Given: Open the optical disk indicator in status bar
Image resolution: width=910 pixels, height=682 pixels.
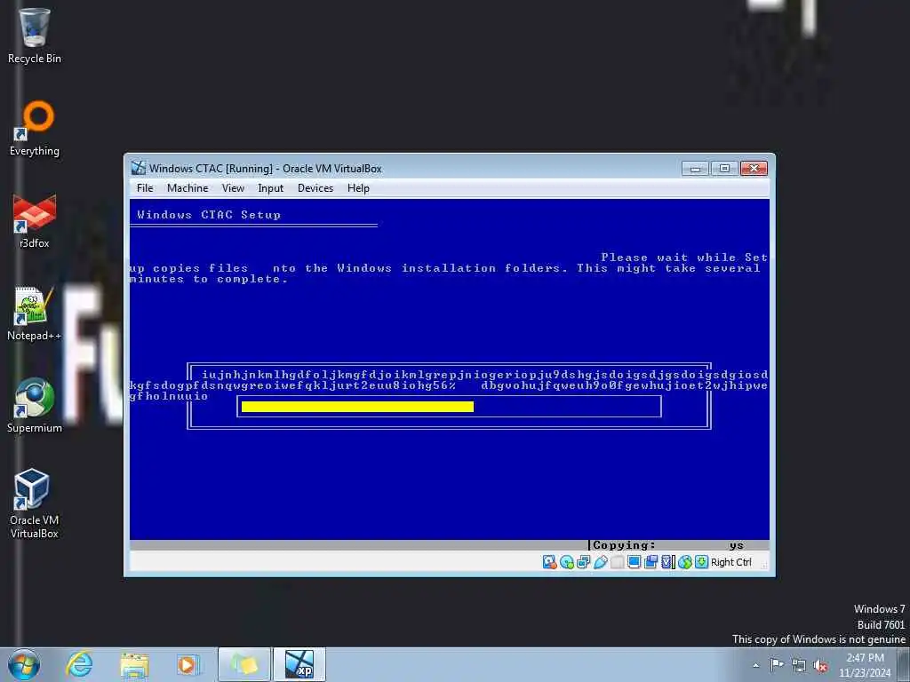Looking at the screenshot, I should (x=566, y=562).
